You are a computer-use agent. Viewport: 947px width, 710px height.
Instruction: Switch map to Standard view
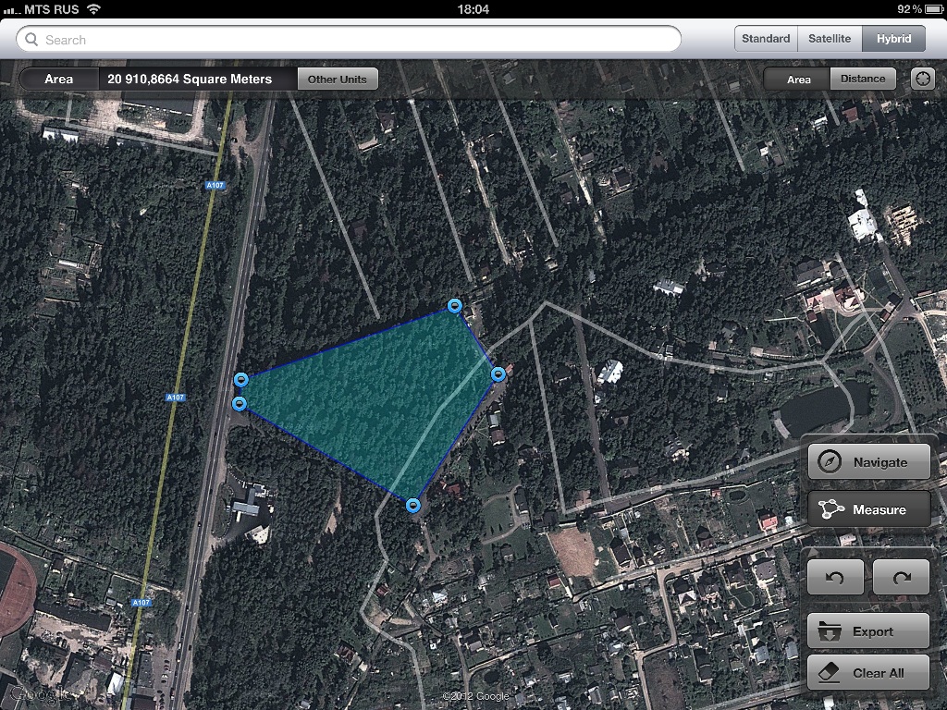766,39
